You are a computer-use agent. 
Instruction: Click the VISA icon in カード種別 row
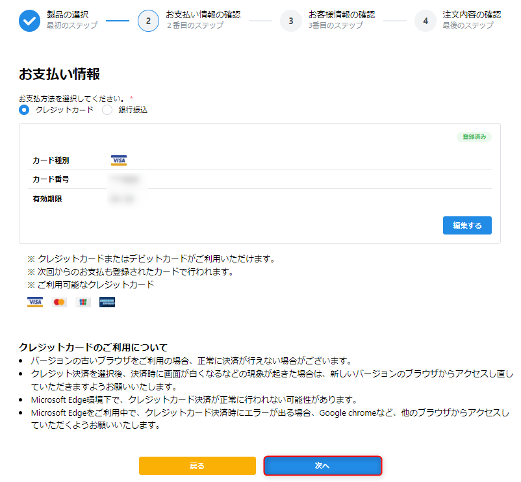tap(120, 160)
